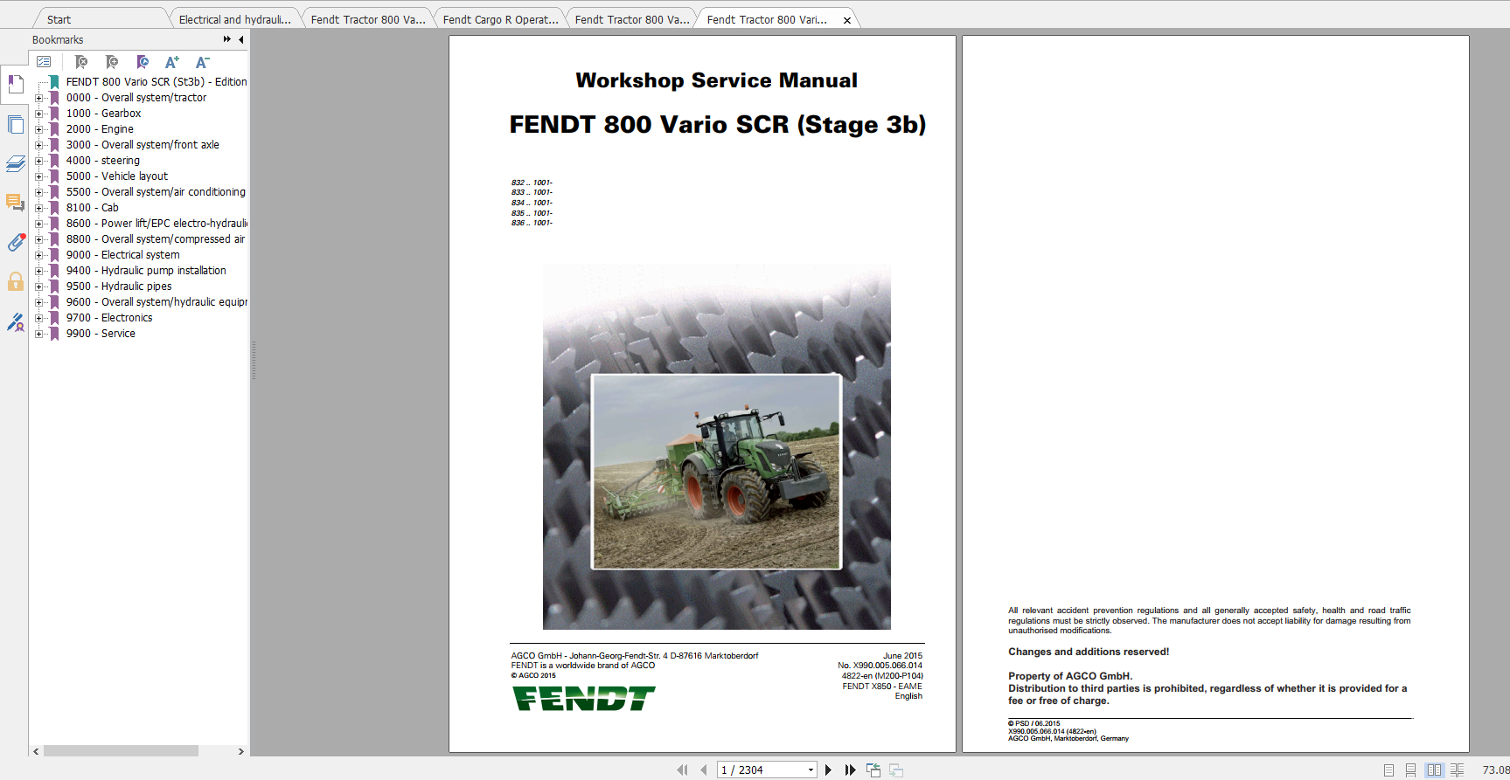Open the bookmarks options checklist icon
This screenshot has width=1510, height=780.
click(44, 62)
